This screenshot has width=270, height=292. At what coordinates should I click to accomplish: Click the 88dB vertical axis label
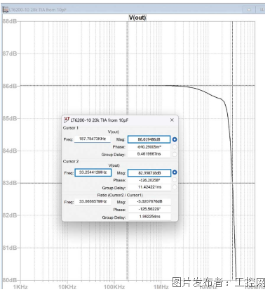point(10,21)
